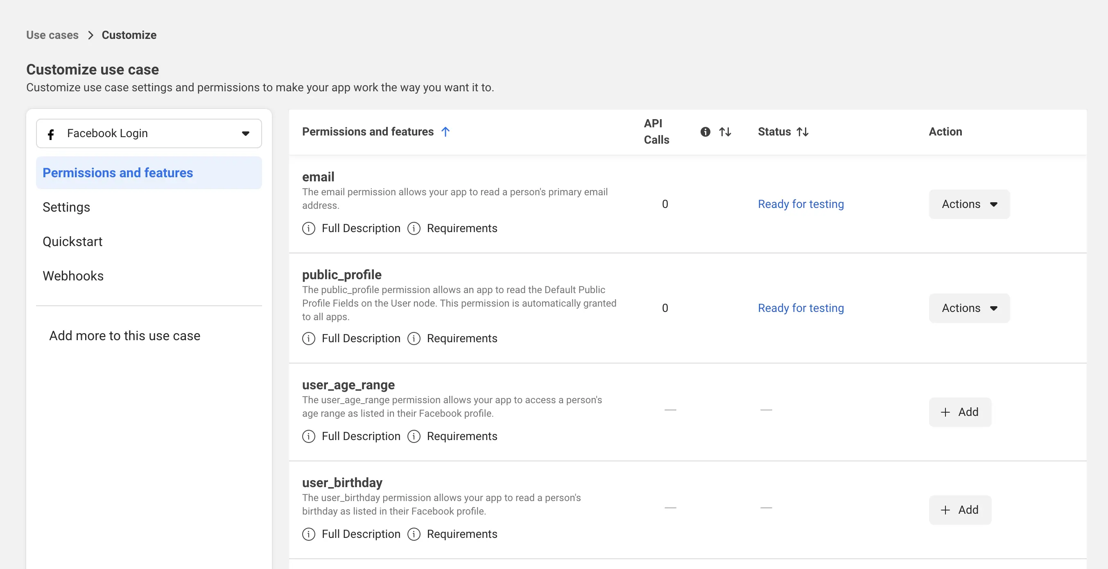Click Full Description info icon for email

[308, 228]
